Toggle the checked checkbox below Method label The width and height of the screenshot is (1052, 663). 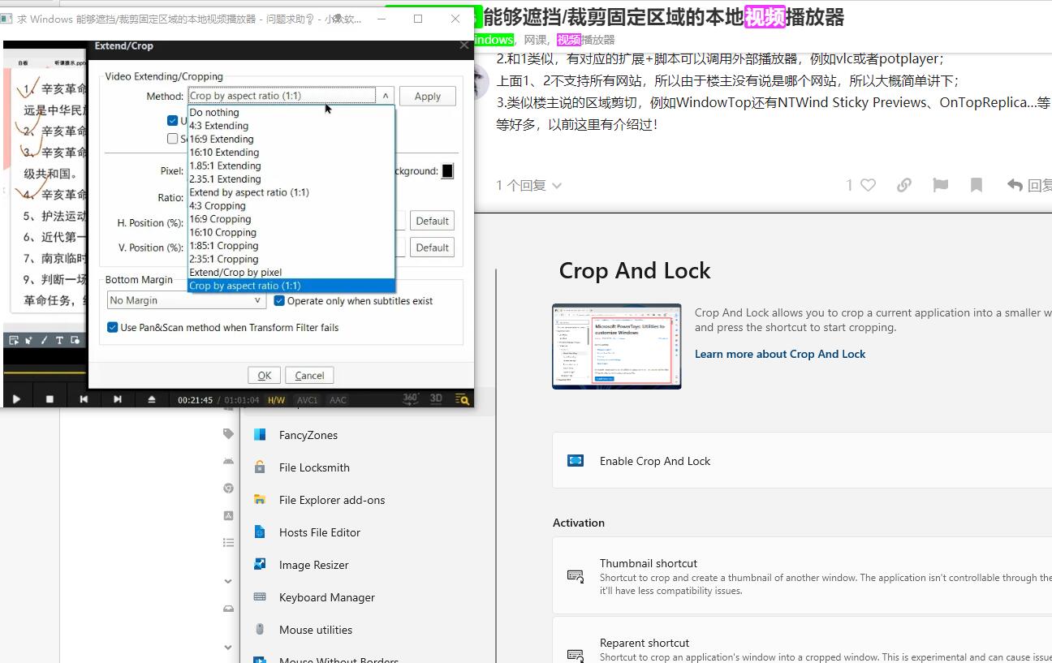172,120
